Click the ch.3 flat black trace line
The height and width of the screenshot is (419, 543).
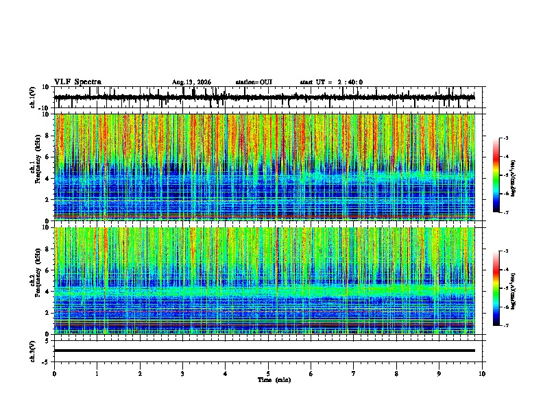coord(265,351)
